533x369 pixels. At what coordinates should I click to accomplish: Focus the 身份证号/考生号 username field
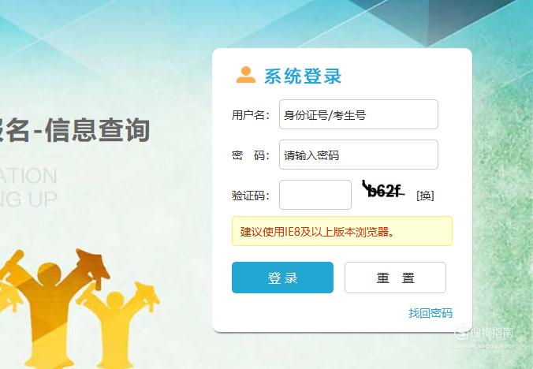coord(358,114)
